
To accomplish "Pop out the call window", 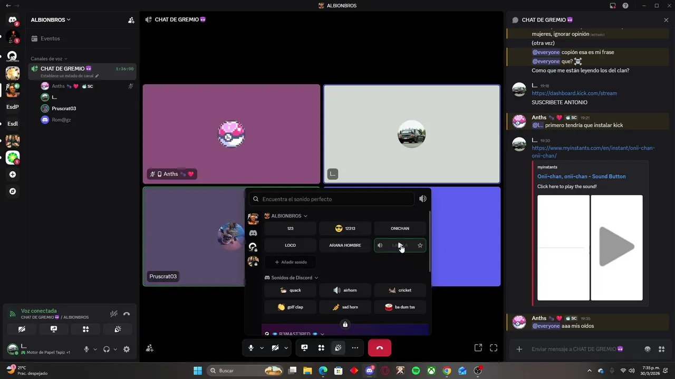I will [x=478, y=348].
